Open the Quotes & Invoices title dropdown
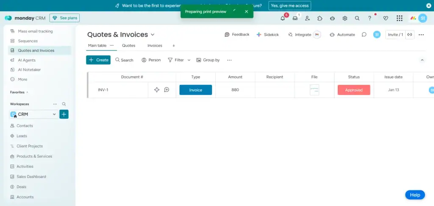This screenshot has height=206, width=434. pos(153,35)
